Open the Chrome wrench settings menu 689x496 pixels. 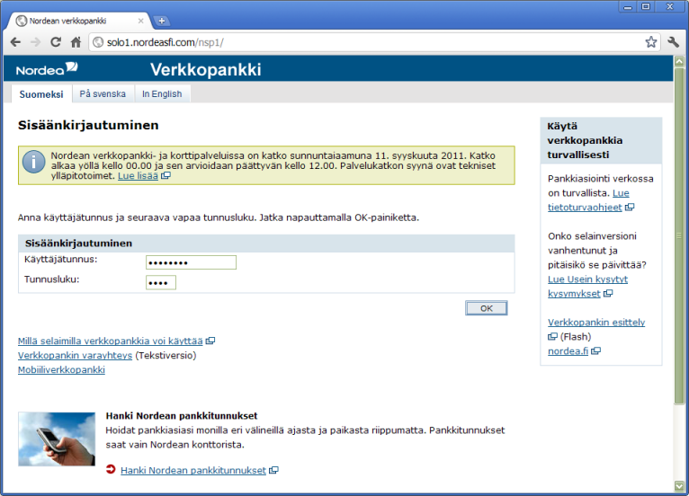673,42
